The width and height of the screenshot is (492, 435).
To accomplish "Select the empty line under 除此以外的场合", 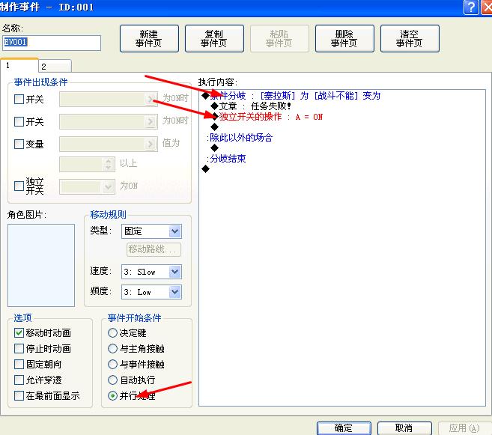I will click(x=215, y=147).
